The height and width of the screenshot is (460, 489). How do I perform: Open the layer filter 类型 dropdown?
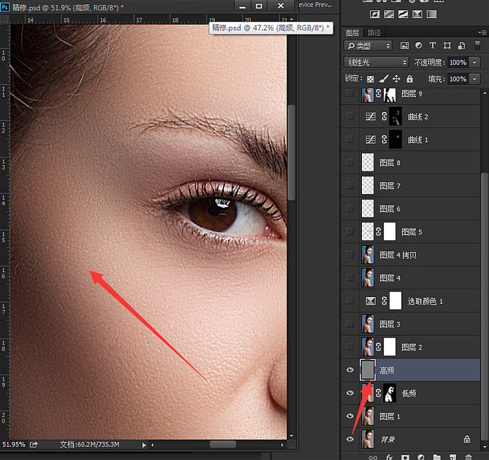369,46
